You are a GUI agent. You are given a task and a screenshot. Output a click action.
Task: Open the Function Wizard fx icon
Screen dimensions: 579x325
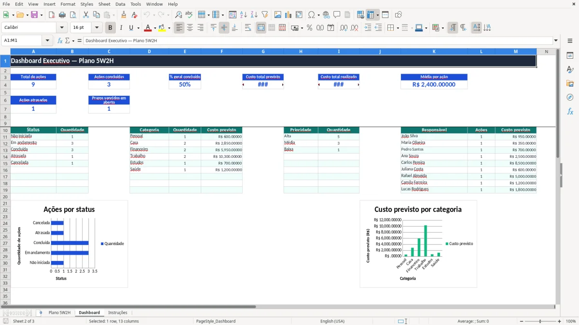point(60,40)
